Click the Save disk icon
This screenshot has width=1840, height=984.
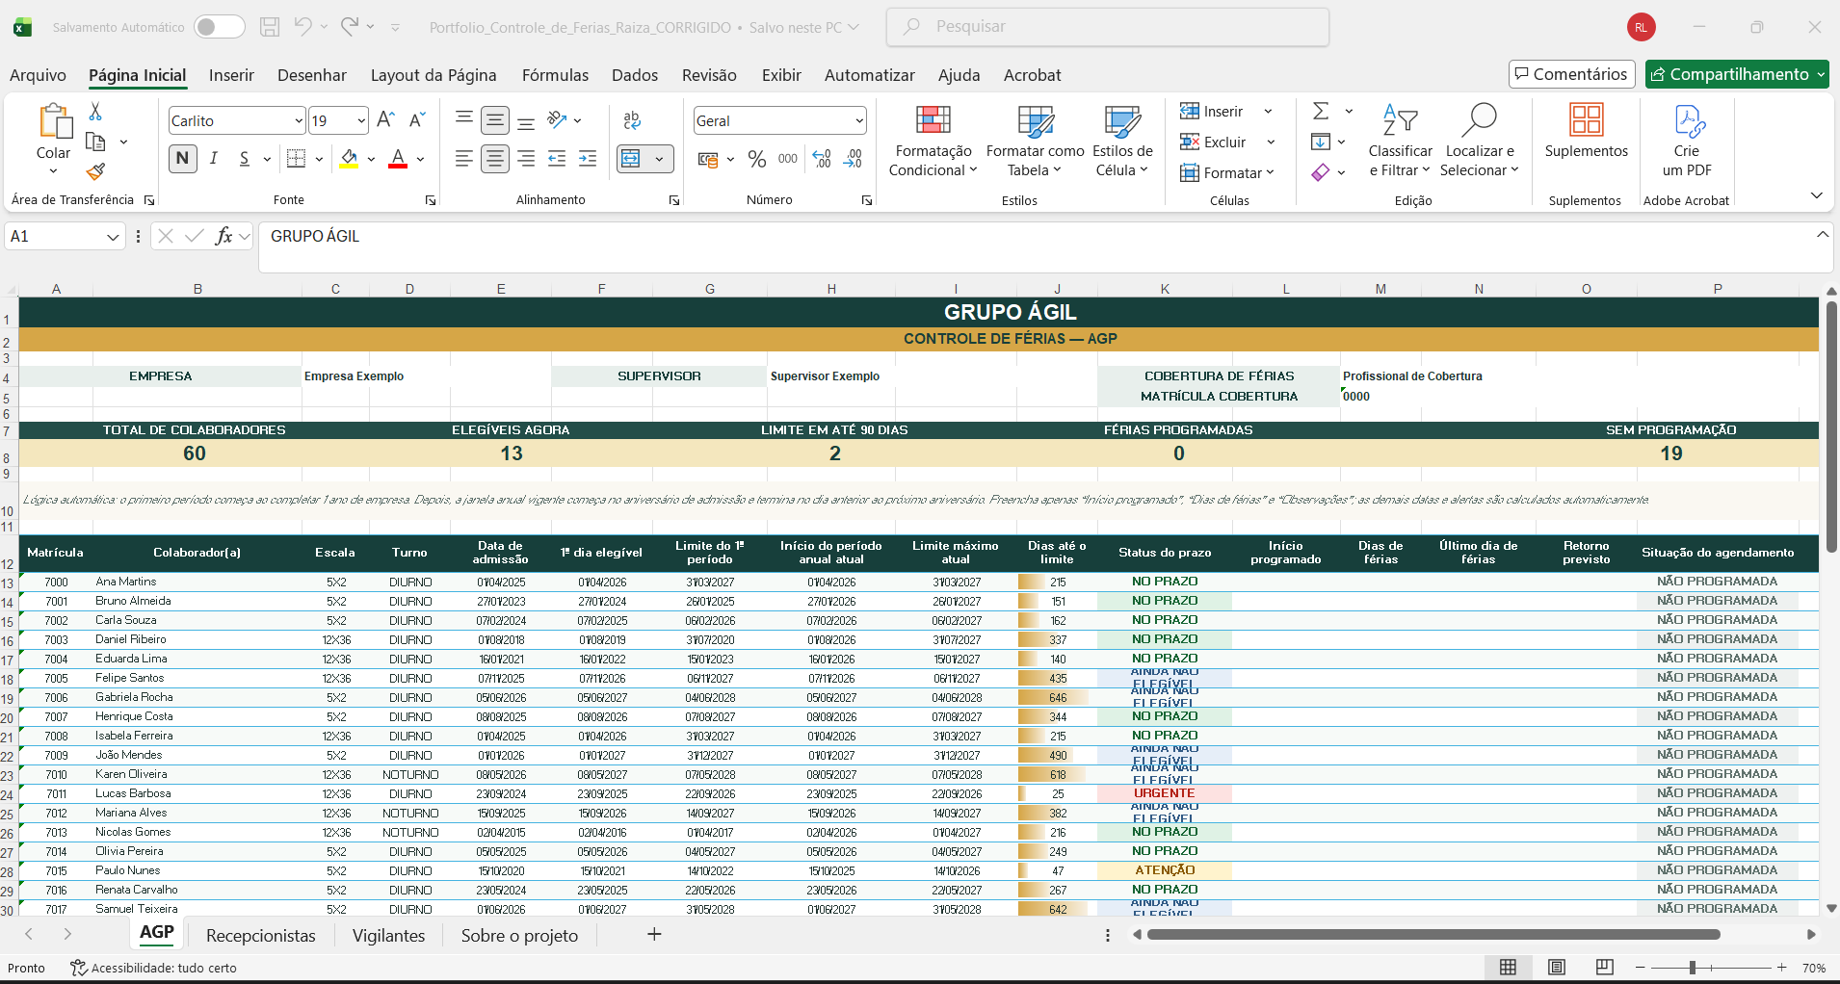[270, 27]
